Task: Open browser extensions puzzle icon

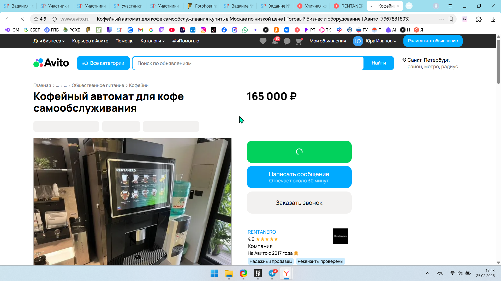Action: click(x=479, y=19)
